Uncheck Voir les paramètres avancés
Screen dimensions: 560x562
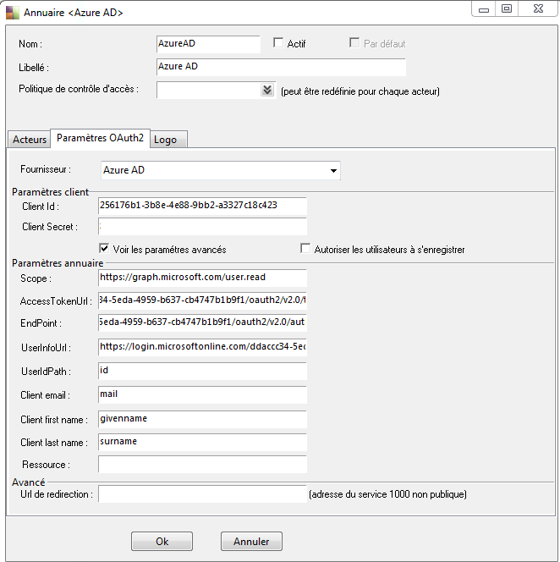[104, 248]
